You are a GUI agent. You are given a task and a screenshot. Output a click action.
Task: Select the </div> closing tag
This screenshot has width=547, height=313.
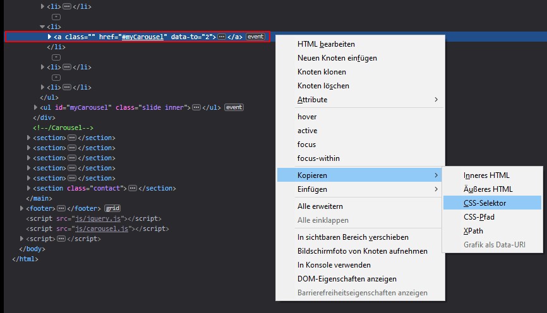click(x=44, y=117)
